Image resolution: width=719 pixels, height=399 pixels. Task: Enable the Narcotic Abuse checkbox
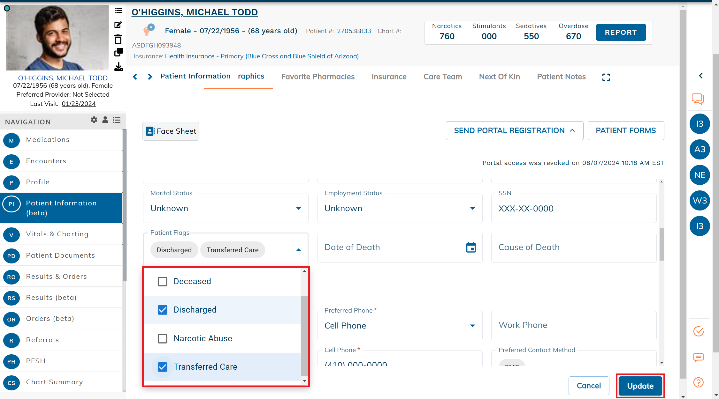(x=163, y=338)
